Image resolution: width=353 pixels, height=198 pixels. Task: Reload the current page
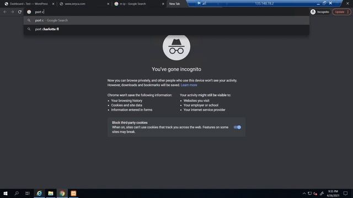click(x=20, y=12)
